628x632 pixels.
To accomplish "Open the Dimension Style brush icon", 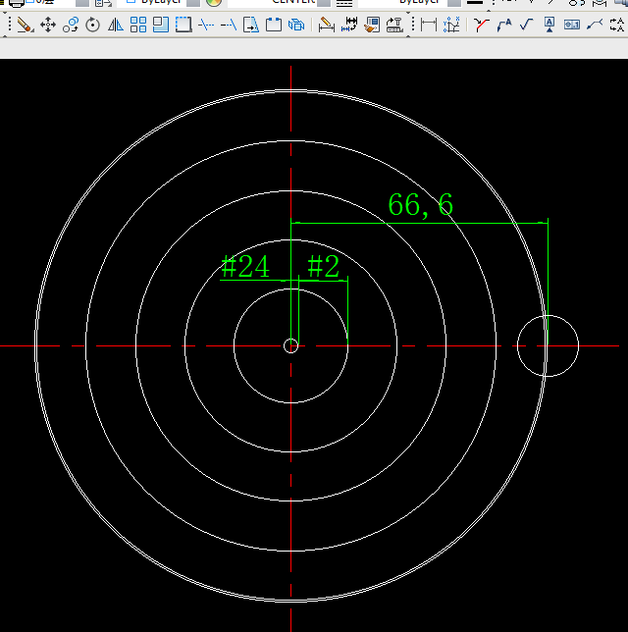I will pos(372,25).
